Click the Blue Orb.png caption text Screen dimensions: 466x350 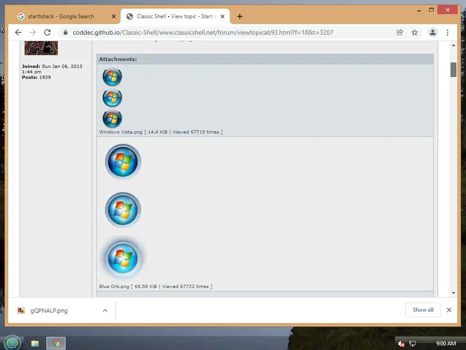(156, 286)
